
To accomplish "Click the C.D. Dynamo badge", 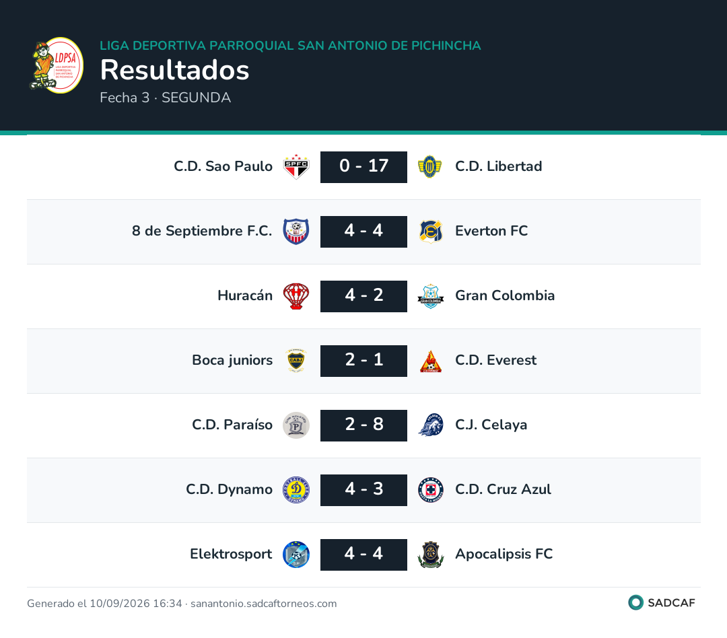I will (x=296, y=490).
